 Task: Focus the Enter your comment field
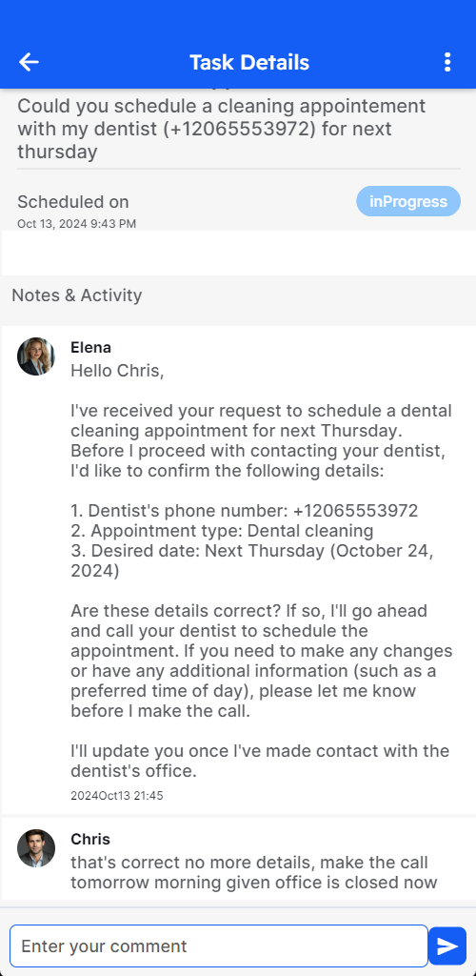click(x=219, y=946)
